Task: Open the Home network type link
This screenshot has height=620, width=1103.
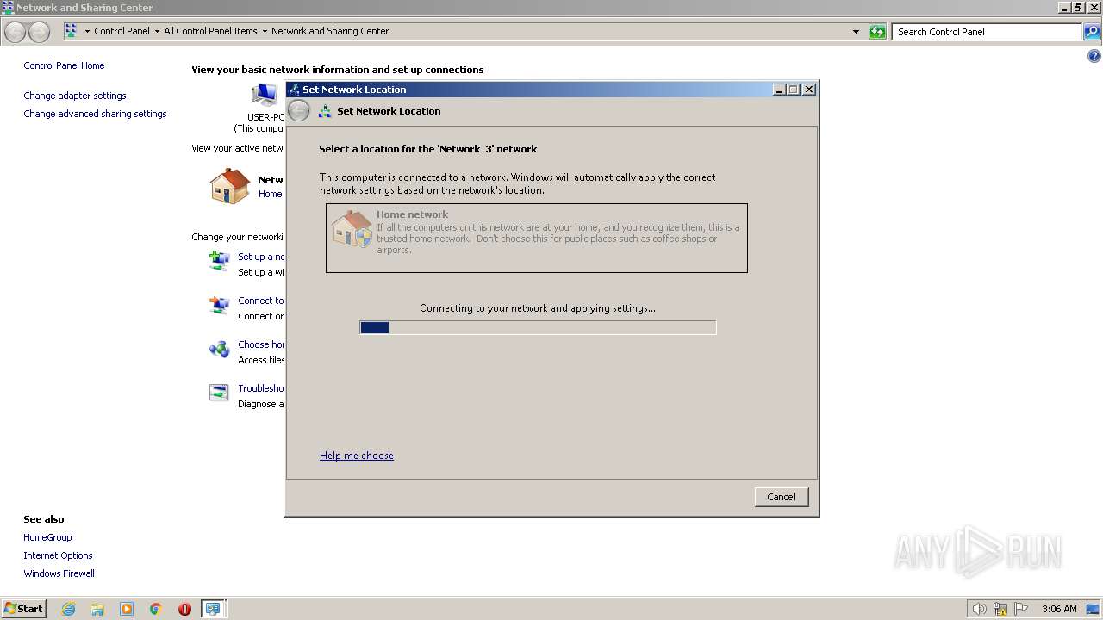Action: [x=271, y=195]
